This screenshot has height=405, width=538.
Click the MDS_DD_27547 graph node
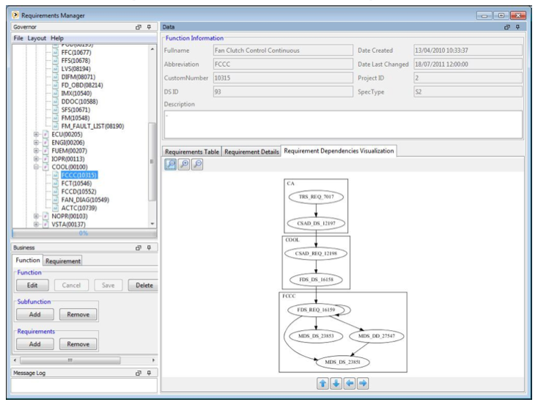coord(377,336)
